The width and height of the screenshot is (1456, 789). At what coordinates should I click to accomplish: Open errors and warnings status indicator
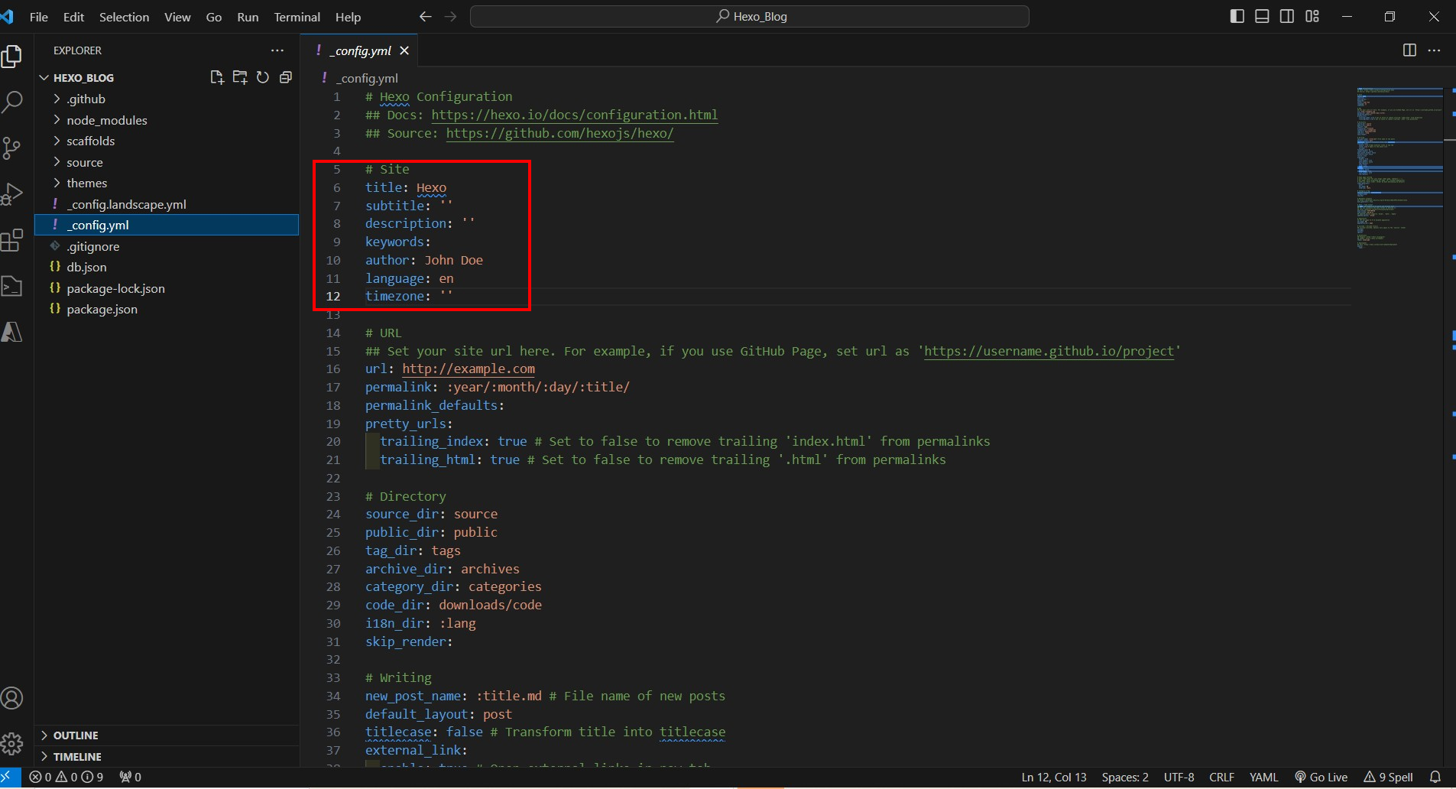pos(66,778)
